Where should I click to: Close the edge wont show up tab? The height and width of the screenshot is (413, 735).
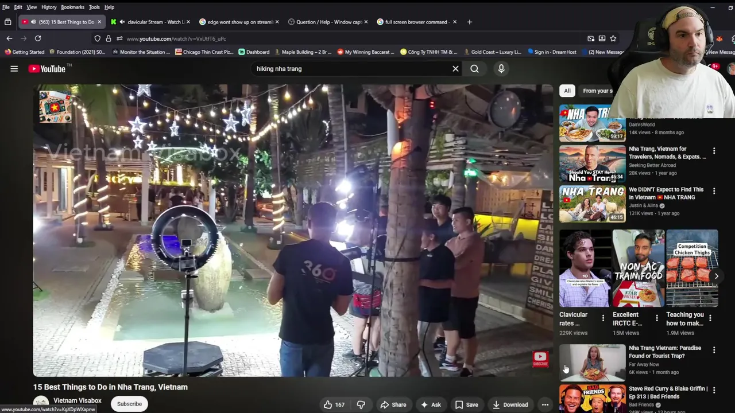(277, 22)
